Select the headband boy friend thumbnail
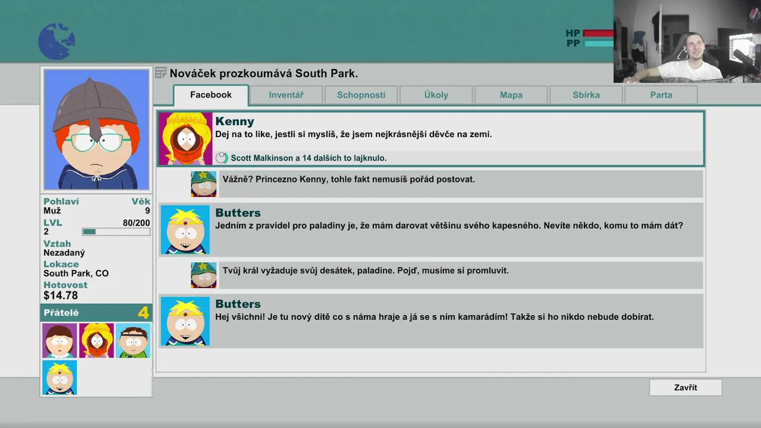Screen dimensions: 761x428 pos(133,341)
